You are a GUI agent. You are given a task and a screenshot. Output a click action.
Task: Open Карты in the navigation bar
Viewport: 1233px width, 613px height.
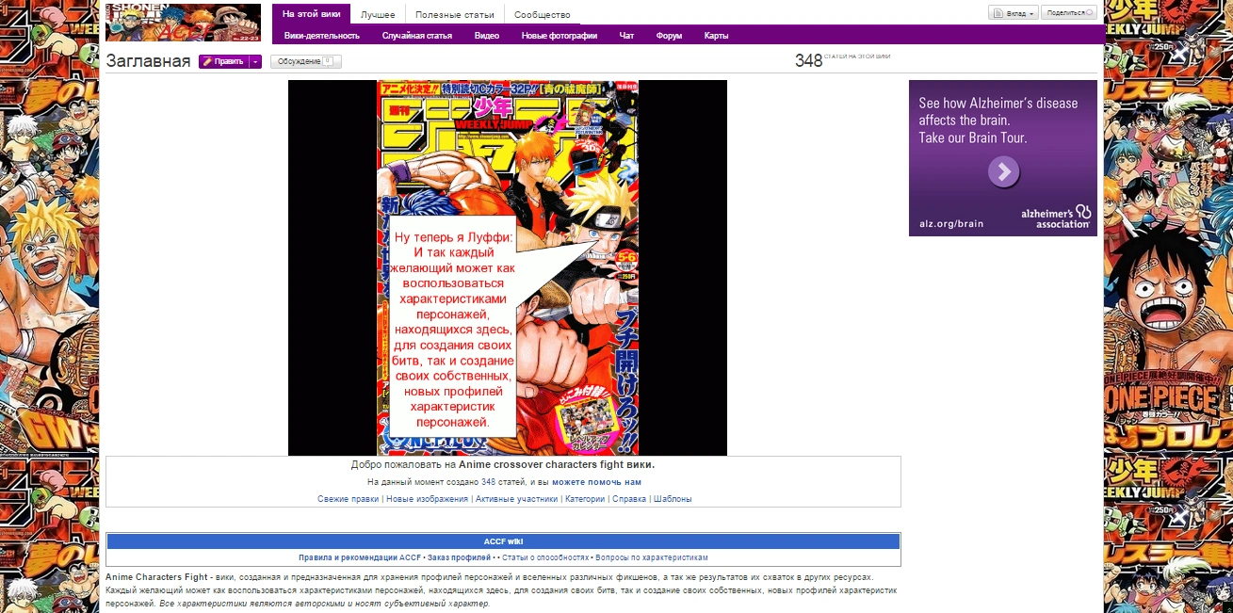[716, 36]
